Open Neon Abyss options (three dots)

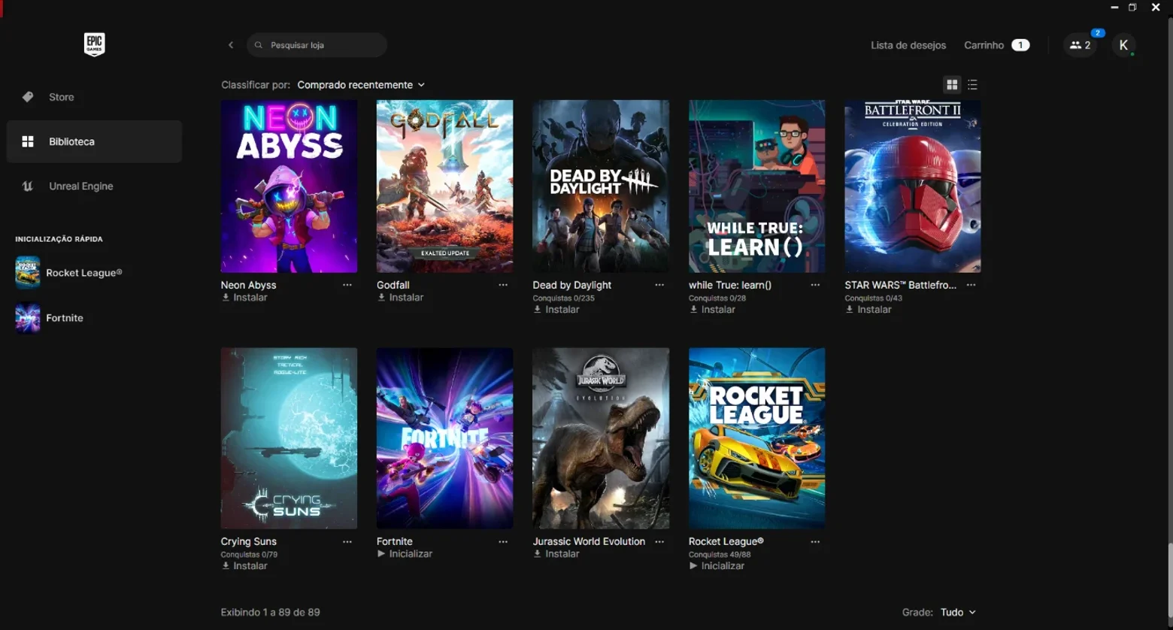347,285
